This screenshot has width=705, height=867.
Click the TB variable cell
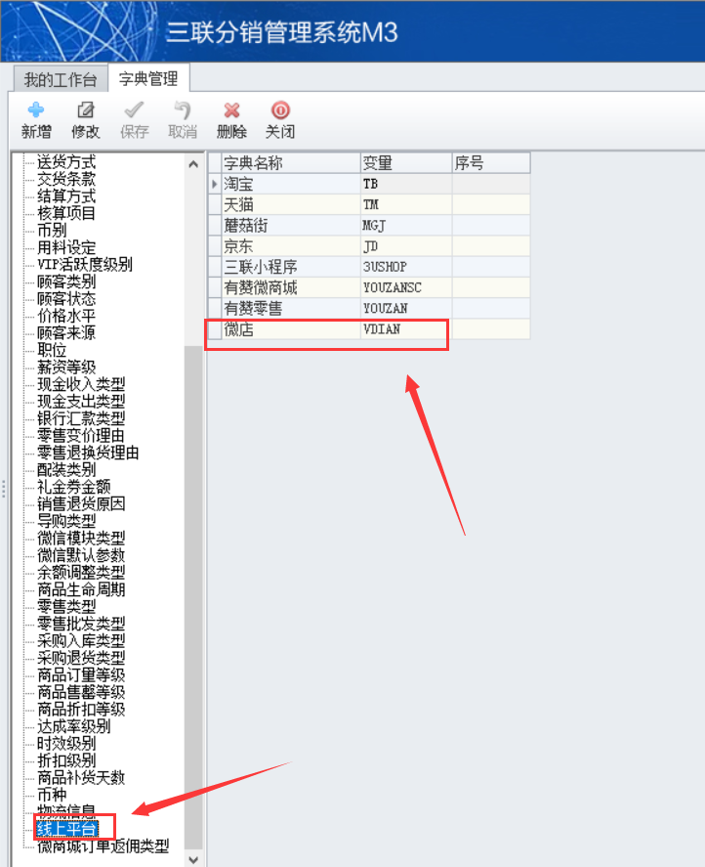coord(406,184)
